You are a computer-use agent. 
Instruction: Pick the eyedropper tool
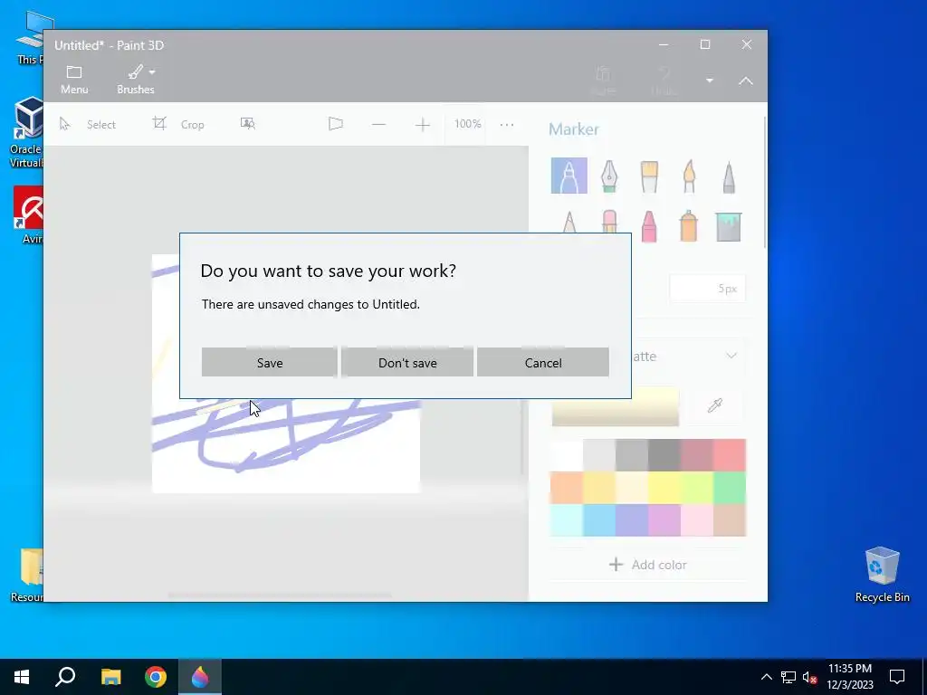[x=715, y=405]
